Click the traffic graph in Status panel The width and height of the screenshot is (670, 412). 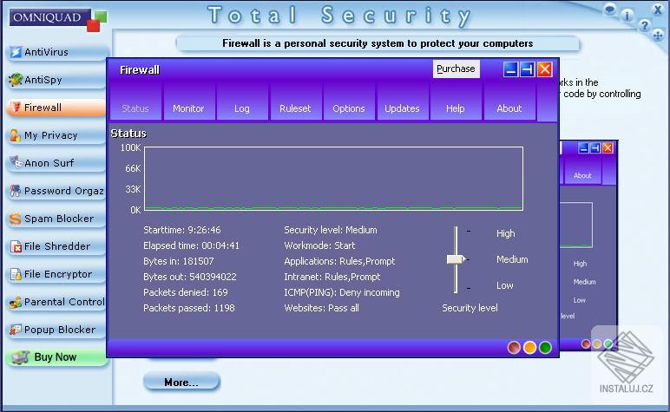(x=334, y=179)
